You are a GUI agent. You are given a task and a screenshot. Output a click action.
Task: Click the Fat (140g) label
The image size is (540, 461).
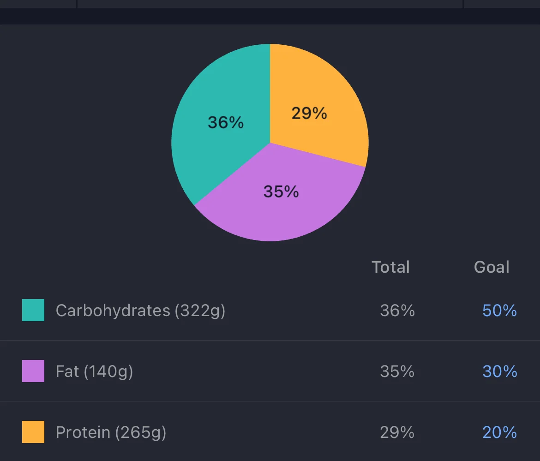[x=94, y=371]
